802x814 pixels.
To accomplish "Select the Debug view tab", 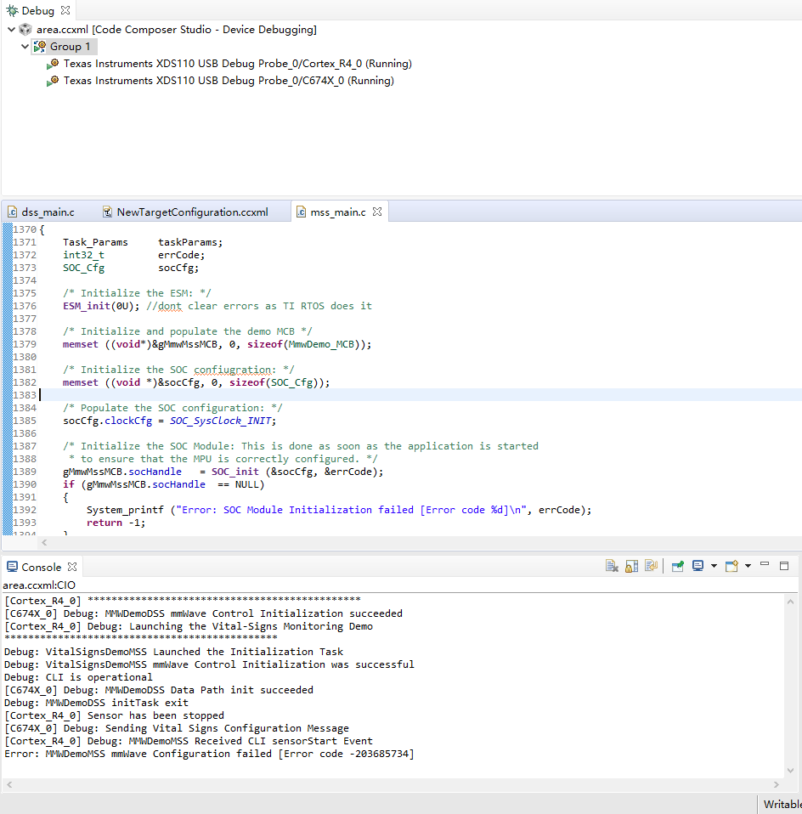I will point(38,10).
